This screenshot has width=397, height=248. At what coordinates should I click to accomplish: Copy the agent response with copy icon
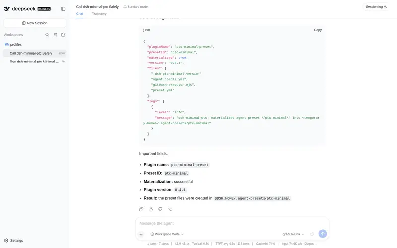(x=141, y=209)
